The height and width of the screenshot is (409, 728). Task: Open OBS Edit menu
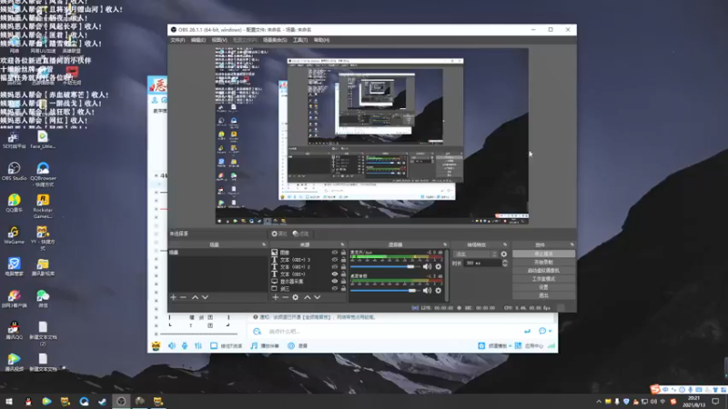coord(198,40)
